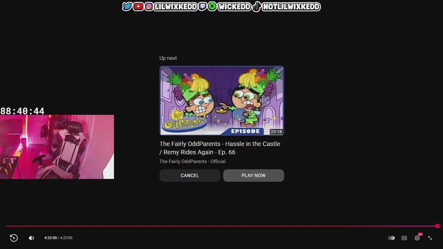Click the 4:22:00 elapsed time display
The height and width of the screenshot is (249, 443).
click(51, 238)
